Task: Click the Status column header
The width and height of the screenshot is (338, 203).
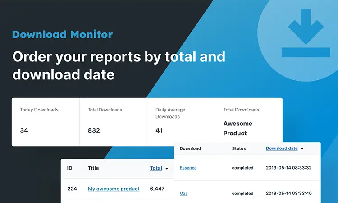Action: pos(239,148)
